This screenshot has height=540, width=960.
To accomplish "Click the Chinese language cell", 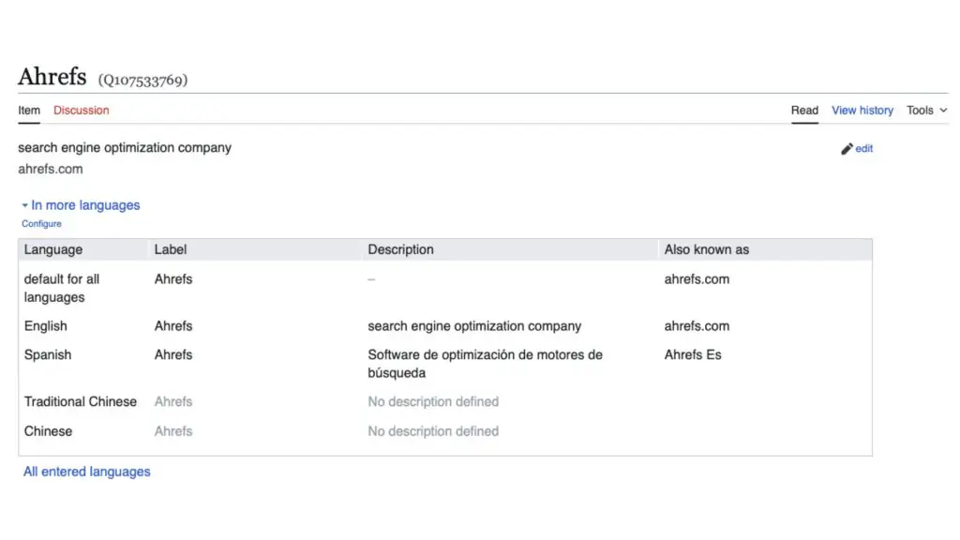I will [48, 431].
